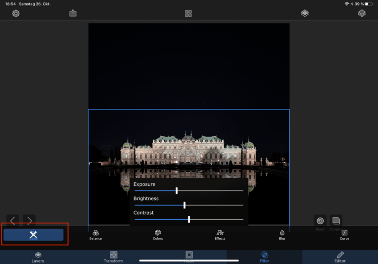378x264 pixels.
Task: Tap the Brightness label
Action: 146,199
